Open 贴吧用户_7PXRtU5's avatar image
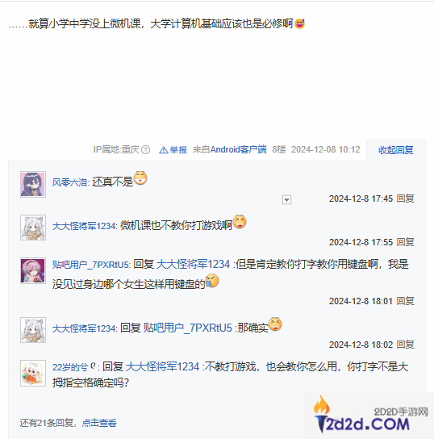Viewport: 434px width, 439px height. (33, 270)
